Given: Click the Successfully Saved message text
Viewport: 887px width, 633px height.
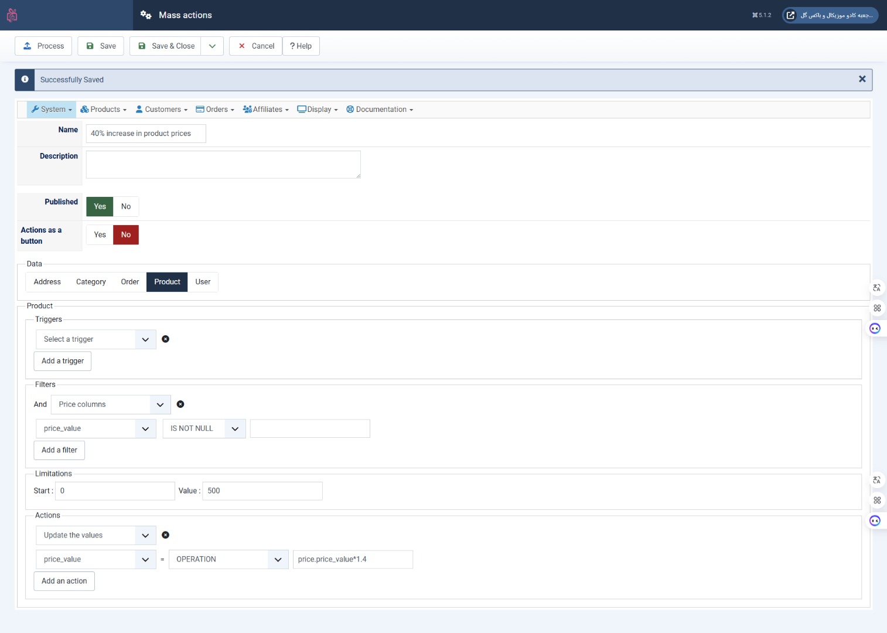Looking at the screenshot, I should [72, 80].
